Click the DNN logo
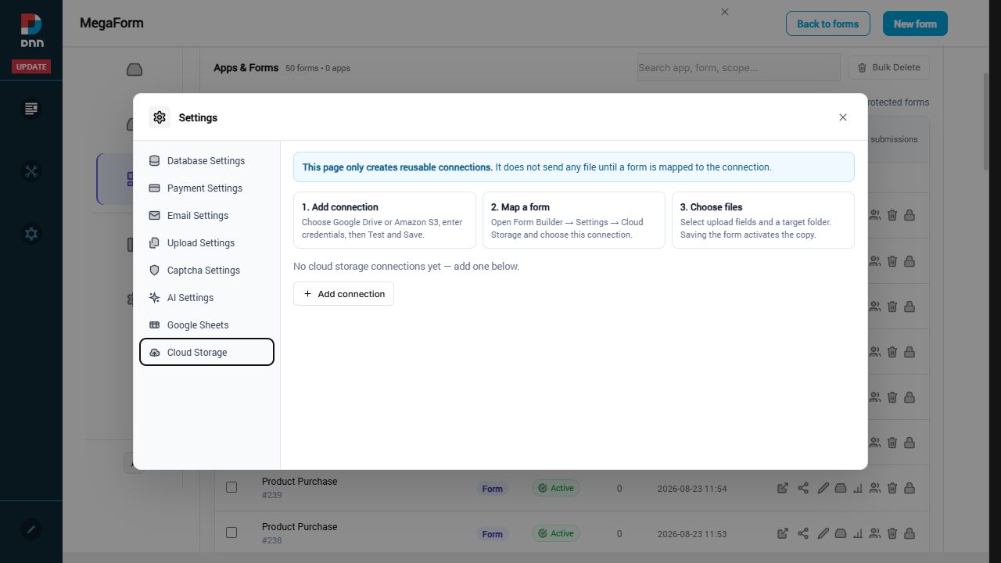The height and width of the screenshot is (563, 1001). pyautogui.click(x=31, y=30)
